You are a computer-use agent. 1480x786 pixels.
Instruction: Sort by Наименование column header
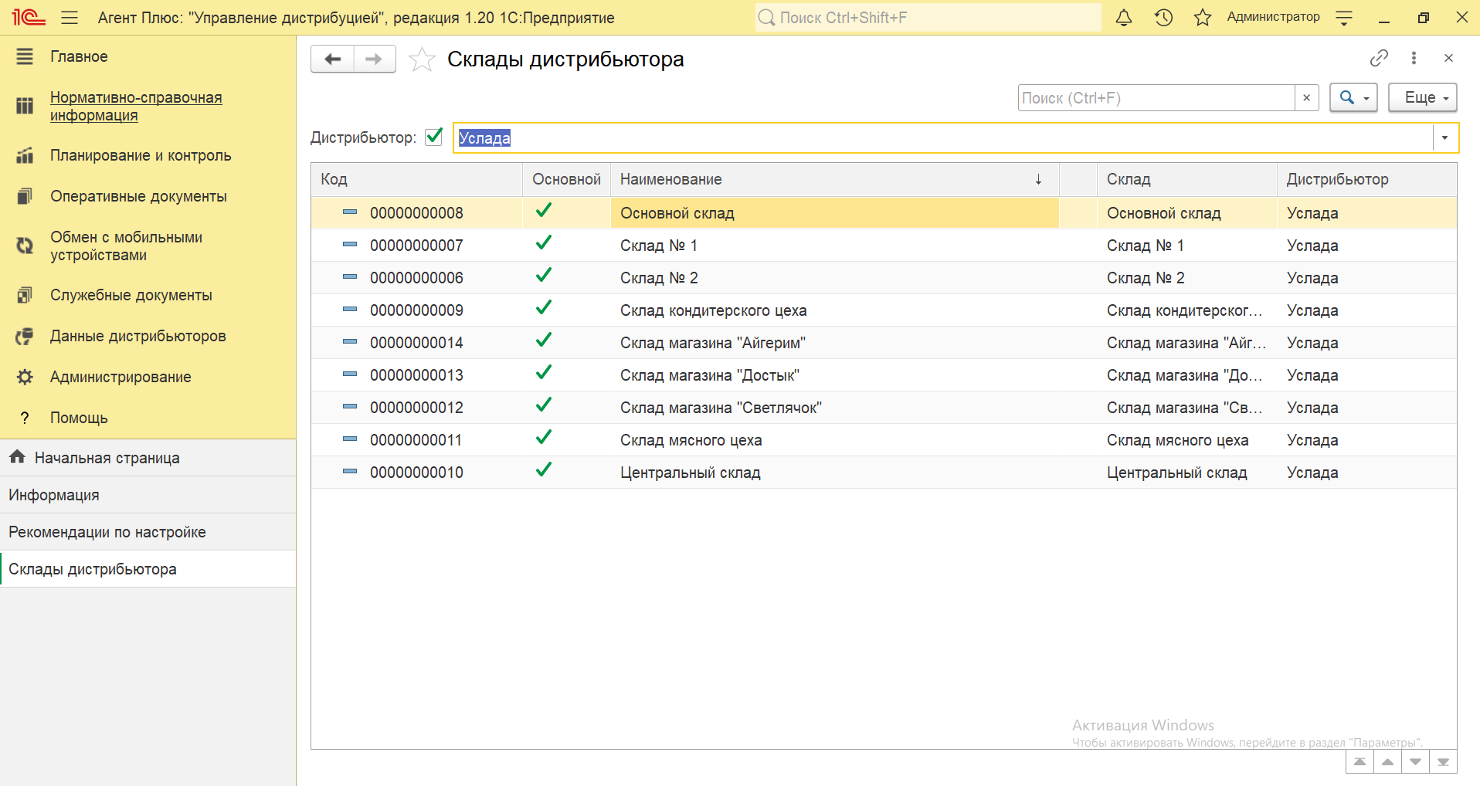[834, 179]
